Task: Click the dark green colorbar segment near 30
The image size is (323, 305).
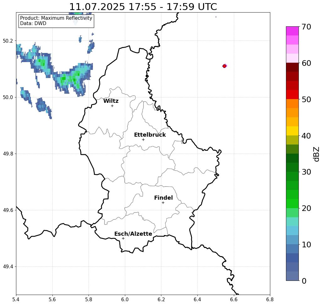Action: [x=292, y=167]
